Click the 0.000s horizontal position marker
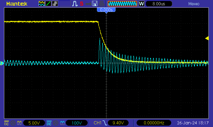 (x=106, y=10)
